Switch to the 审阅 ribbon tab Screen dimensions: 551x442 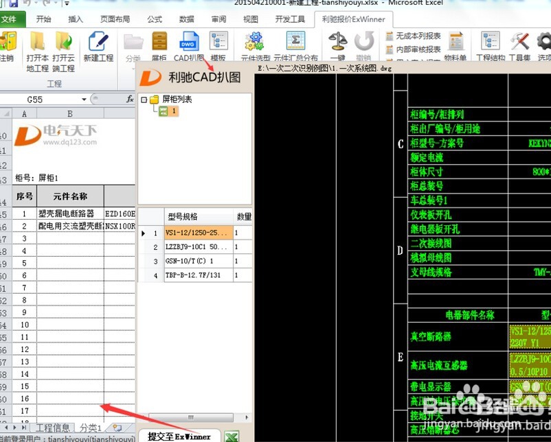(218, 19)
